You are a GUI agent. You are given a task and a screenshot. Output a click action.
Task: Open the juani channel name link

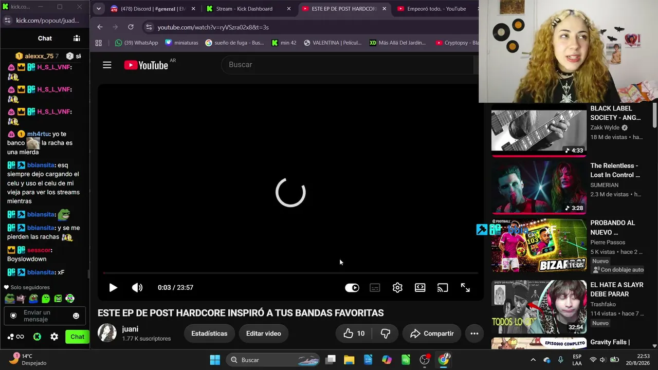(x=130, y=329)
